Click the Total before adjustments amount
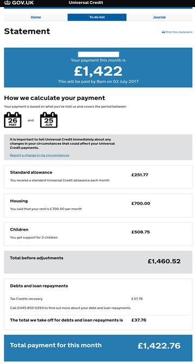Screen dimensions: 195x364 pos(164,261)
